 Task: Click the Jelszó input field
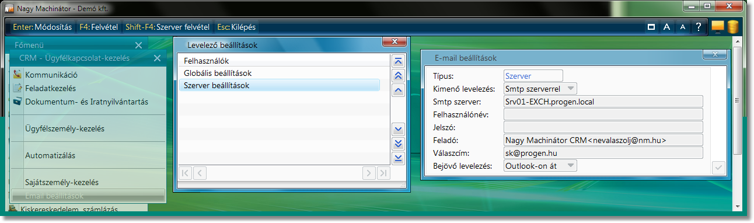point(603,127)
